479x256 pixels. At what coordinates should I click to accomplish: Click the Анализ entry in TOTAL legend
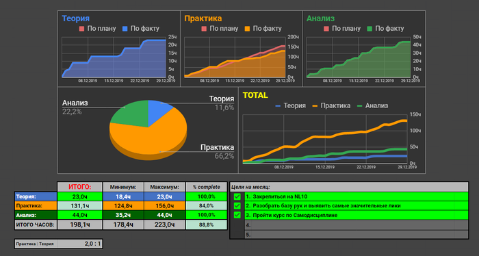373,105
